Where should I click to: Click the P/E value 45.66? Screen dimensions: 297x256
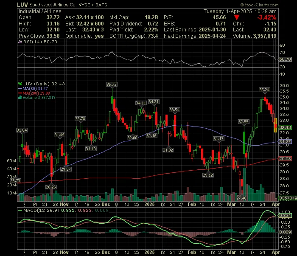219,17
